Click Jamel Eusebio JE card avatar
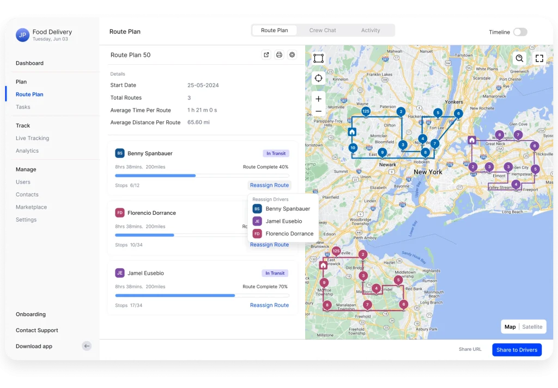This screenshot has width=558, height=388. pos(119,273)
